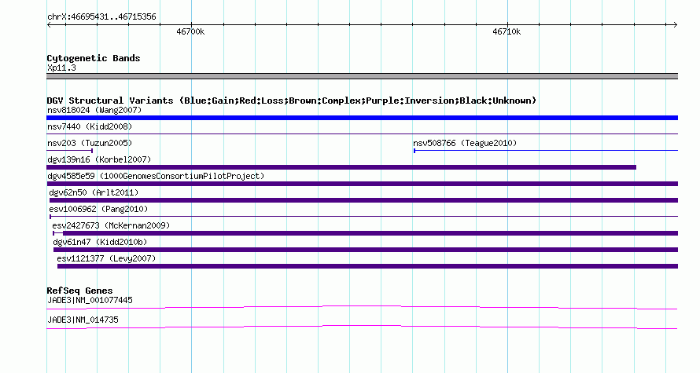The image size is (700, 373).
Task: Click the gray Xp11.3 cytogenetic band bar
Action: pos(362,76)
